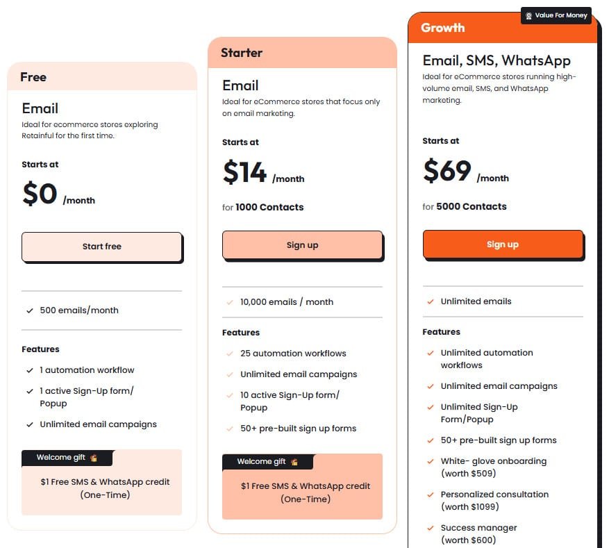
Task: Click Sign up under Starter plan
Action: click(302, 245)
